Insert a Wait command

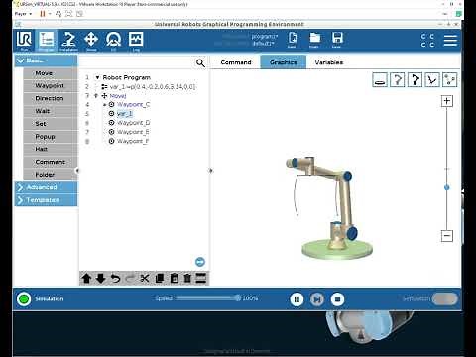coord(51,111)
